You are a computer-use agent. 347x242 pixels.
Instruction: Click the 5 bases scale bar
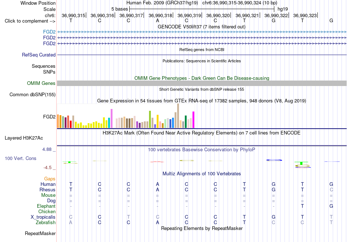pyautogui.click(x=202, y=9)
